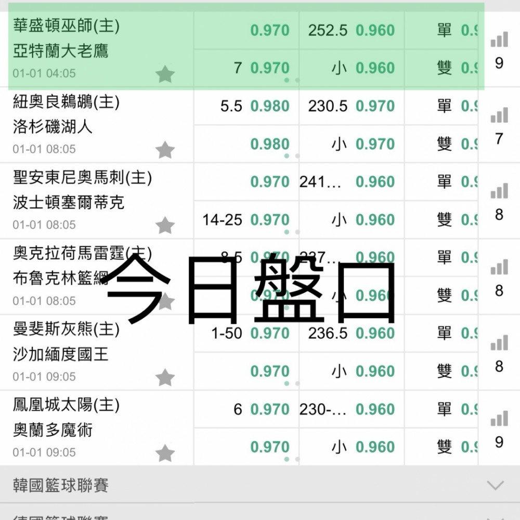Bet 雙 on 曼斐斯灰熊 vs 沙加緬度國王
The width and height of the screenshot is (520, 520).
[x=441, y=371]
